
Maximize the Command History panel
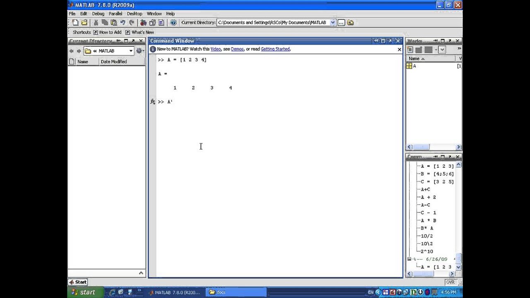coord(443,157)
